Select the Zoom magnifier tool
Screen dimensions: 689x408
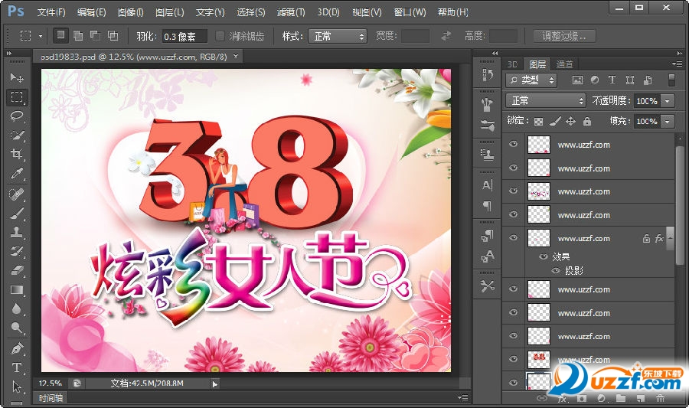[17, 328]
